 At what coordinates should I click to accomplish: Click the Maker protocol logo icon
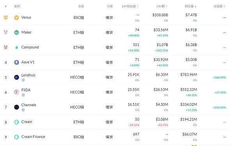(x=16, y=32)
